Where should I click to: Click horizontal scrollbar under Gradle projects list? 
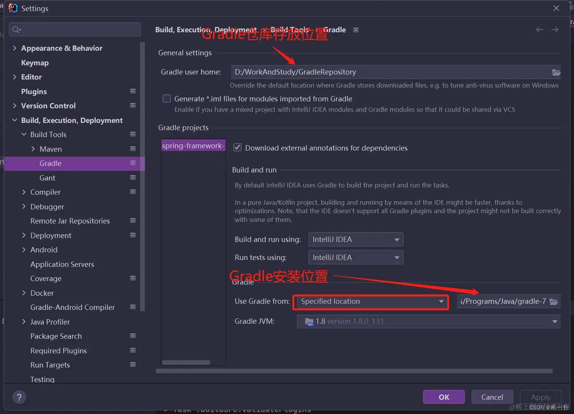[x=186, y=363]
